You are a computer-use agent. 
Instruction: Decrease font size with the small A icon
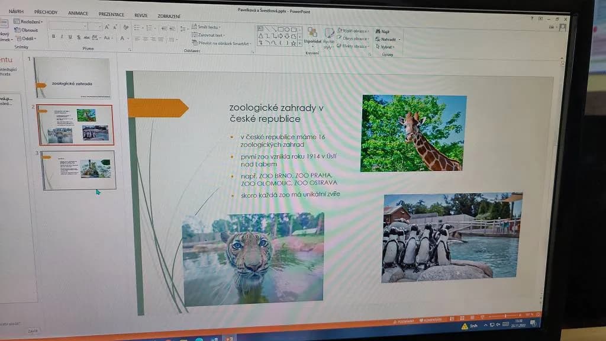coord(115,27)
